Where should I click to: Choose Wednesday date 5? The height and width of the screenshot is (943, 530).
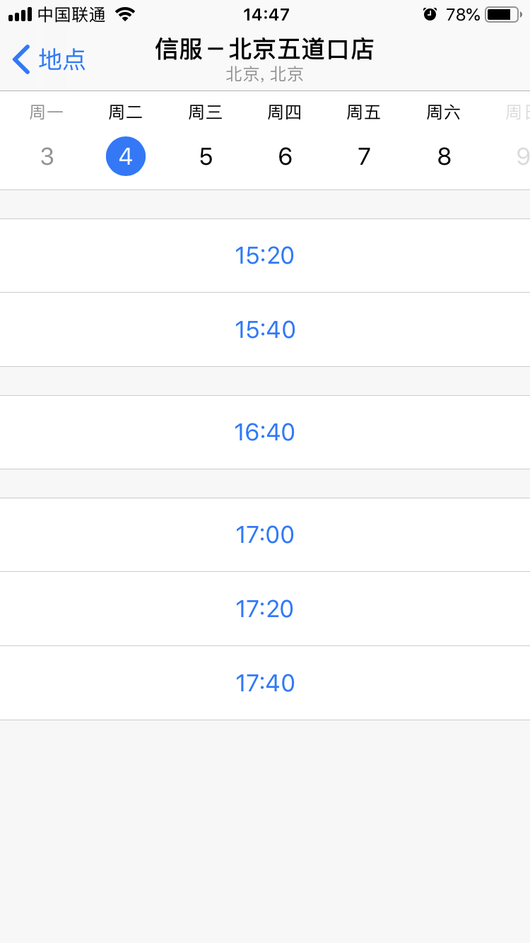click(x=206, y=156)
